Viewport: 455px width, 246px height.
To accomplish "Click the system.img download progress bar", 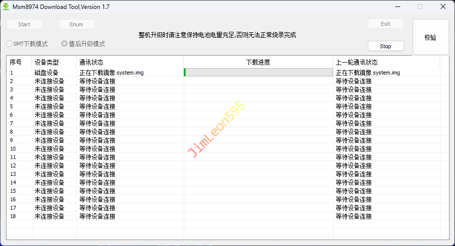I will point(258,73).
